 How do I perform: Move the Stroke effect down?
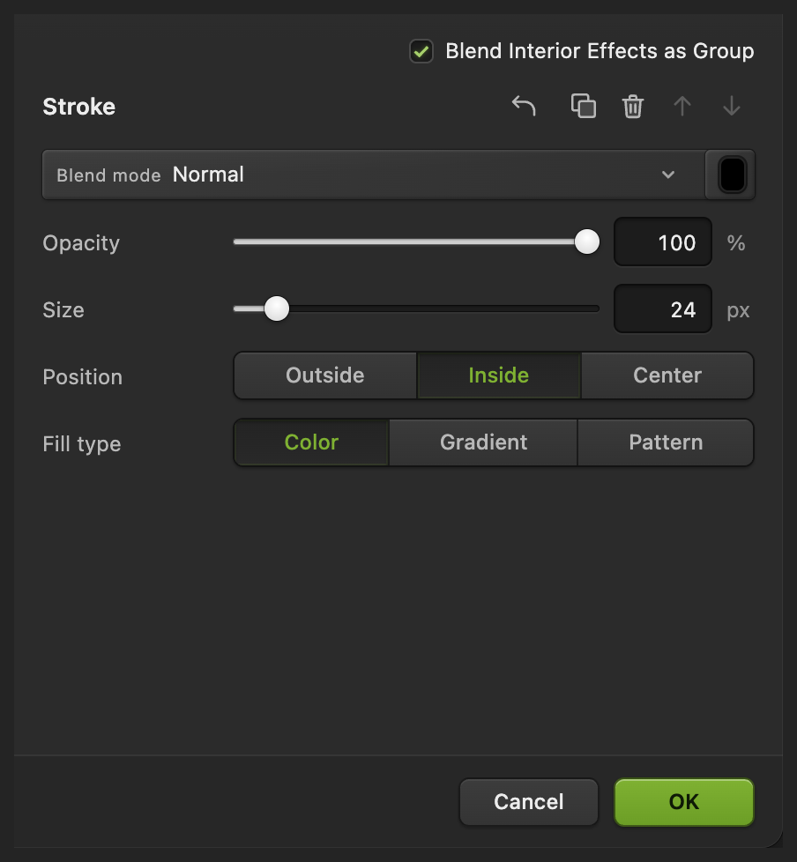(732, 106)
